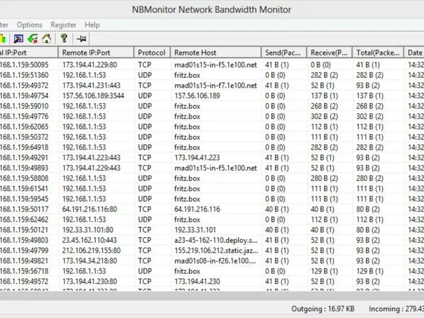
Task: Click the 129 B (1) total value
Action: coord(369,271)
